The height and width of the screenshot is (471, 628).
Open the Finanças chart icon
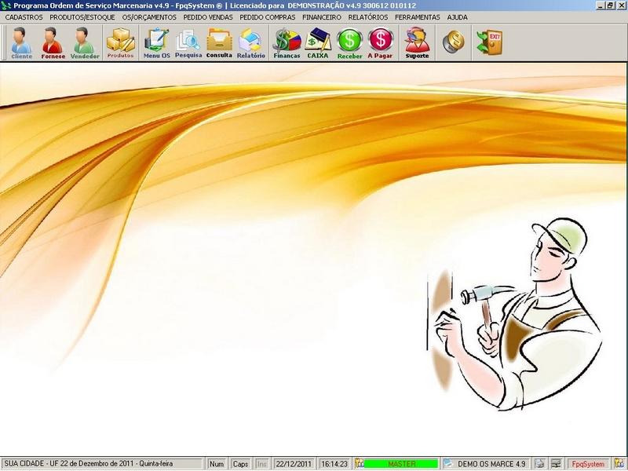pyautogui.click(x=287, y=42)
